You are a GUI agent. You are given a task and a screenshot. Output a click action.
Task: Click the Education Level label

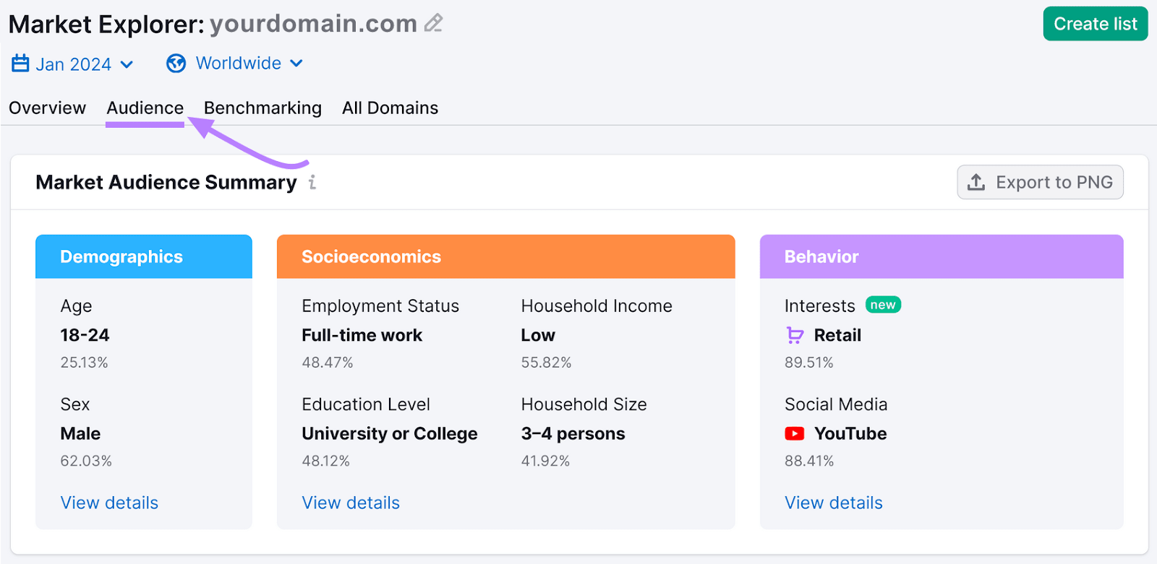click(366, 404)
